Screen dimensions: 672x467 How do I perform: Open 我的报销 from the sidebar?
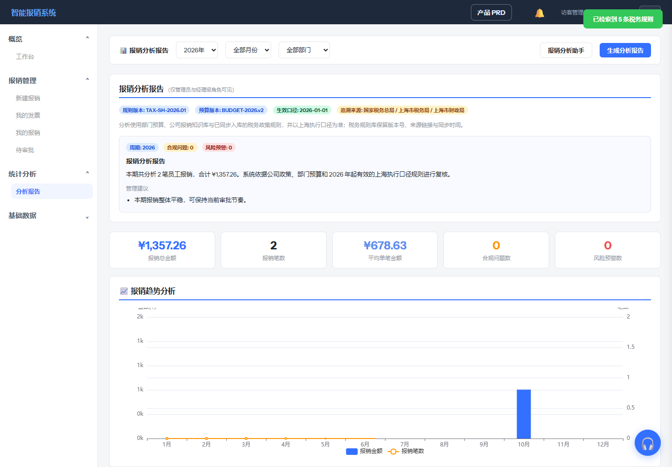point(28,133)
